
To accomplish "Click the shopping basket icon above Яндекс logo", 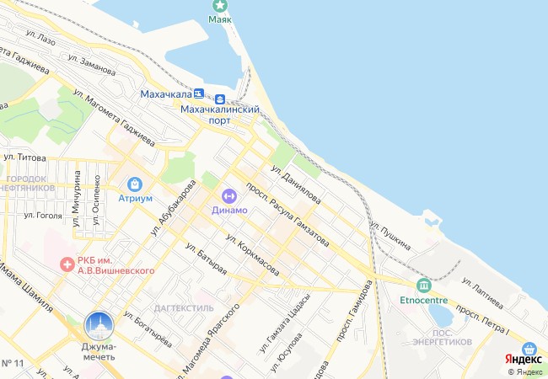I will (529, 350).
